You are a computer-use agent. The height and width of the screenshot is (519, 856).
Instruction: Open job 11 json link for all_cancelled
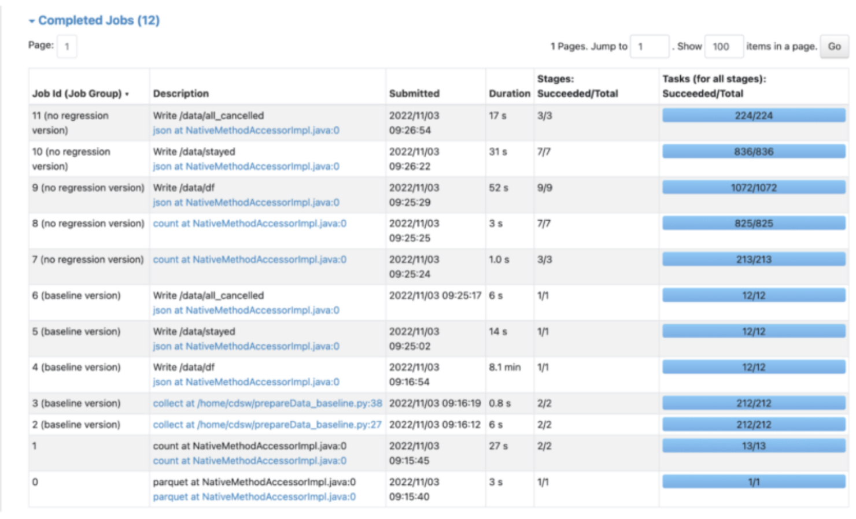click(x=246, y=131)
